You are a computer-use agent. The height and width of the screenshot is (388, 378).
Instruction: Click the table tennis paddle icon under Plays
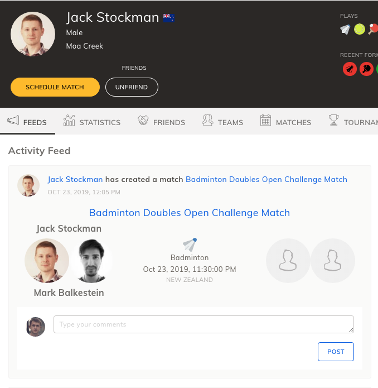point(373,29)
